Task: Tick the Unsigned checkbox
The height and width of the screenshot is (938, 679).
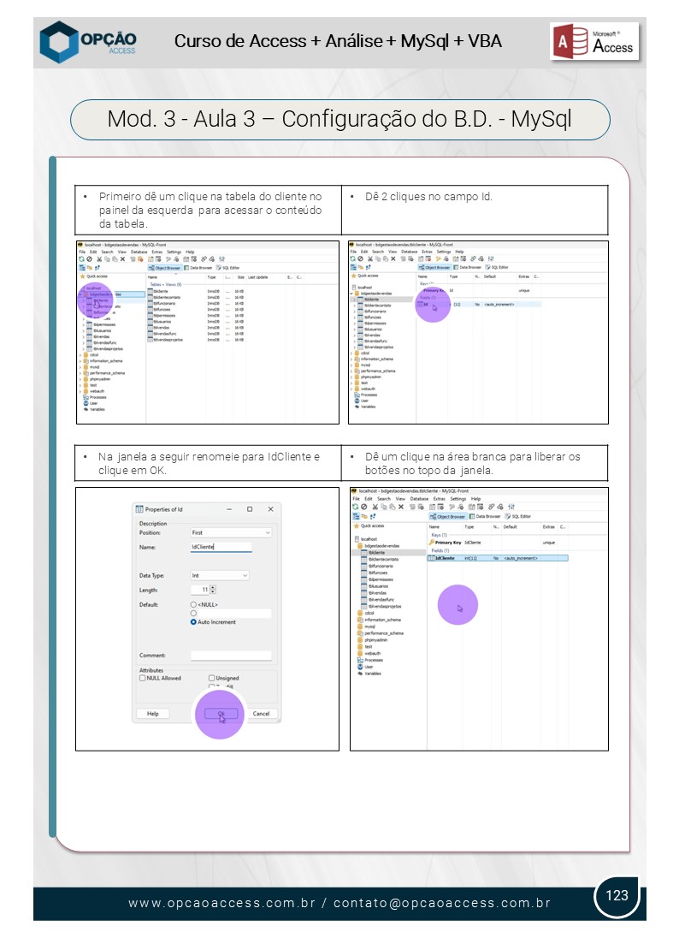Action: (x=211, y=679)
